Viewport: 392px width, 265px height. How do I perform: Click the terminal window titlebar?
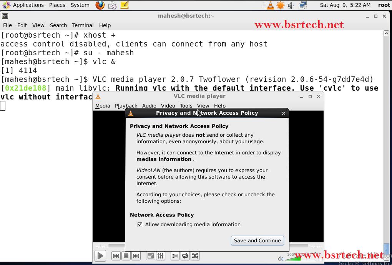pos(186,16)
